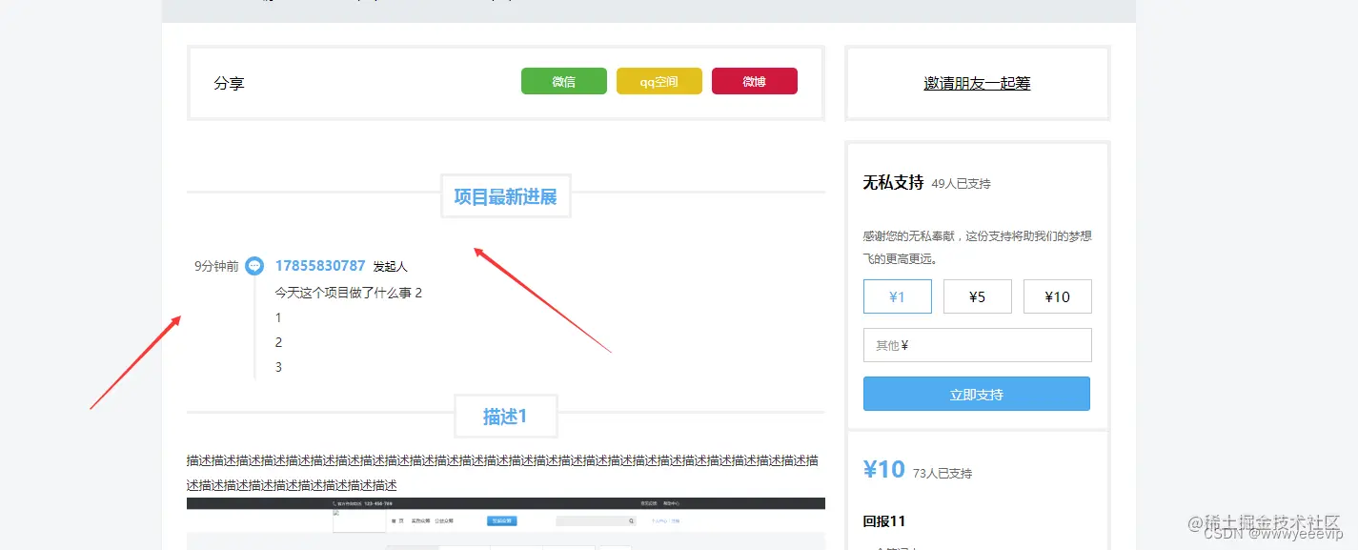Select the 描述1 section header
The image size is (1358, 550).
click(505, 416)
